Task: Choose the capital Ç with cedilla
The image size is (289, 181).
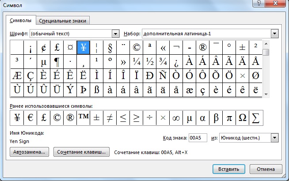Action: click(x=30, y=75)
